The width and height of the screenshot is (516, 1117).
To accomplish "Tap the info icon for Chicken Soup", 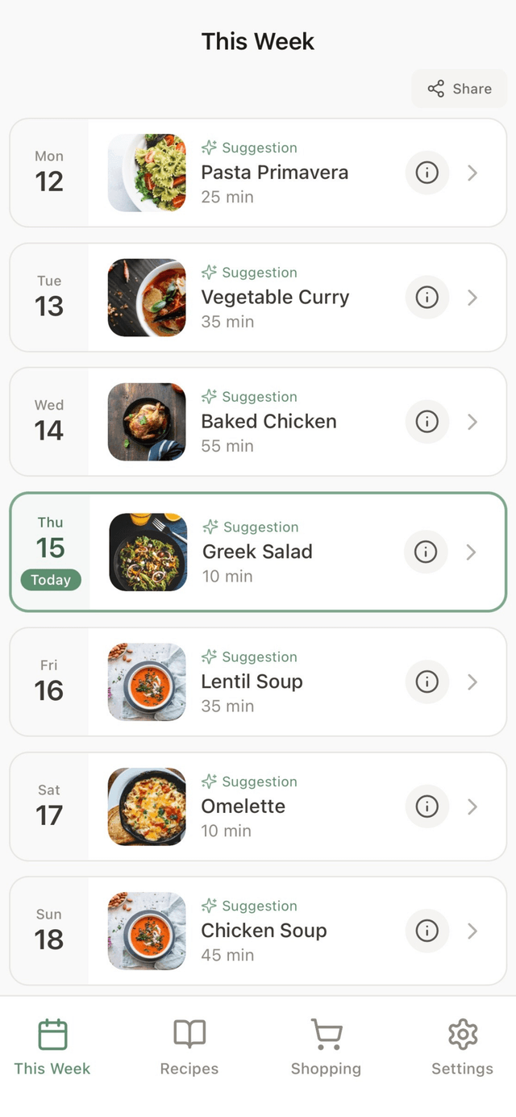I will 427,932.
